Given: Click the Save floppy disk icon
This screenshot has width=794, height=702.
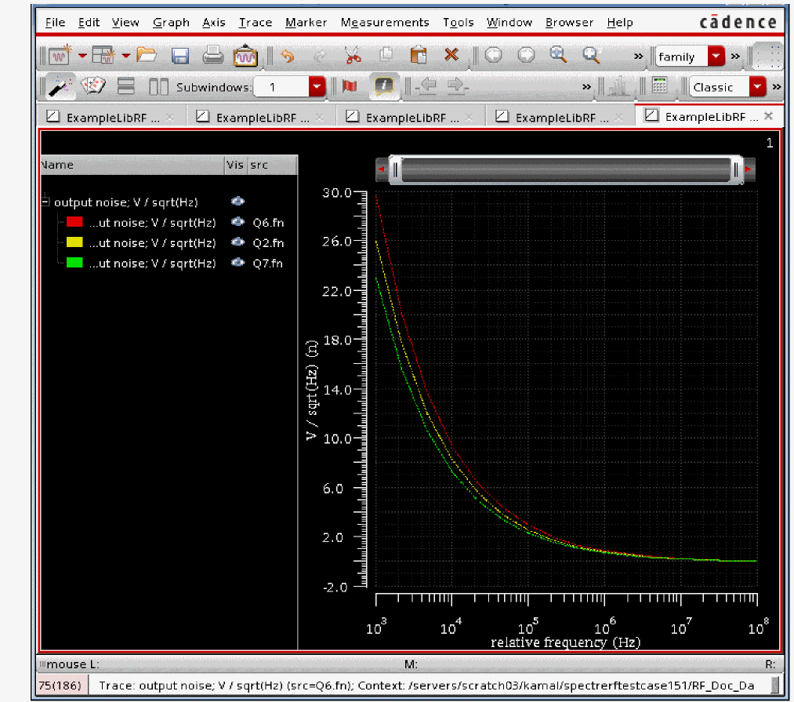Looking at the screenshot, I should [180, 56].
